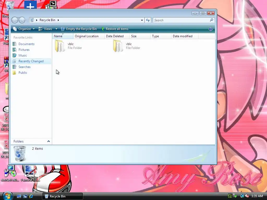The height and width of the screenshot is (200, 267).
Task: Click the Pictures icon in Favorite Links
Action: 15,50
